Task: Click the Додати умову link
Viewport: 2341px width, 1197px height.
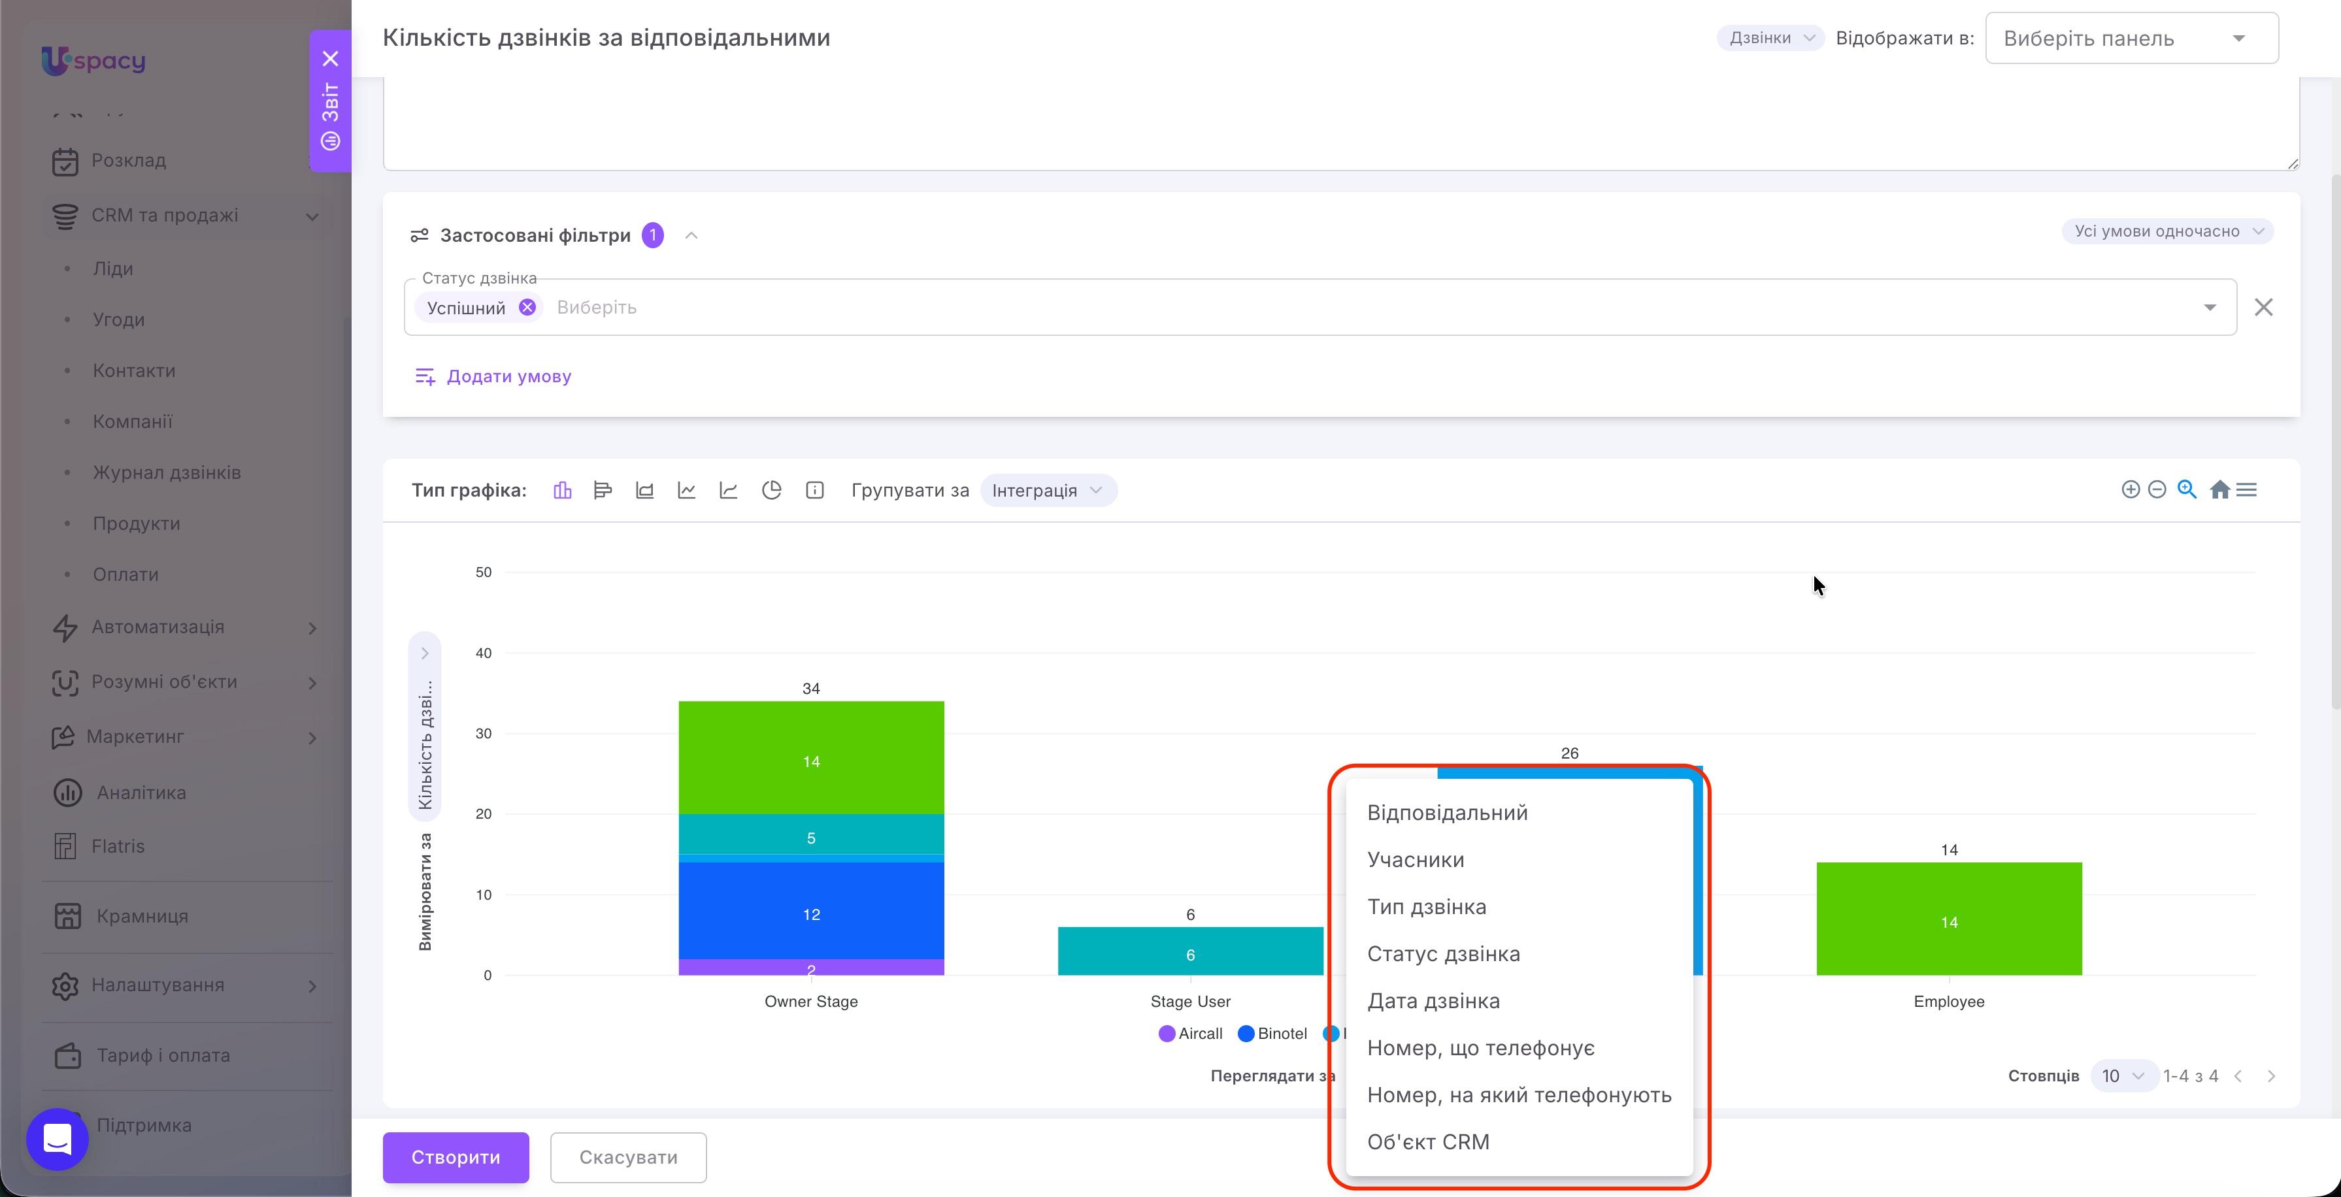Action: 493,376
